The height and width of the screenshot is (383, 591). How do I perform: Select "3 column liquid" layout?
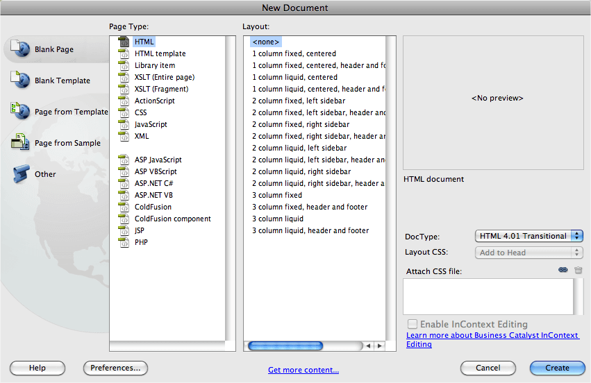[278, 219]
